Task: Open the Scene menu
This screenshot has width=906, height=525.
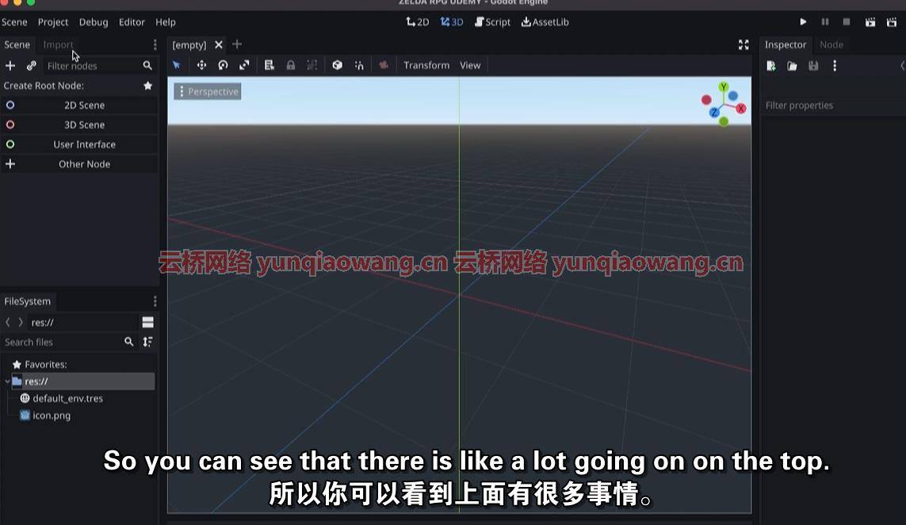Action: click(14, 22)
